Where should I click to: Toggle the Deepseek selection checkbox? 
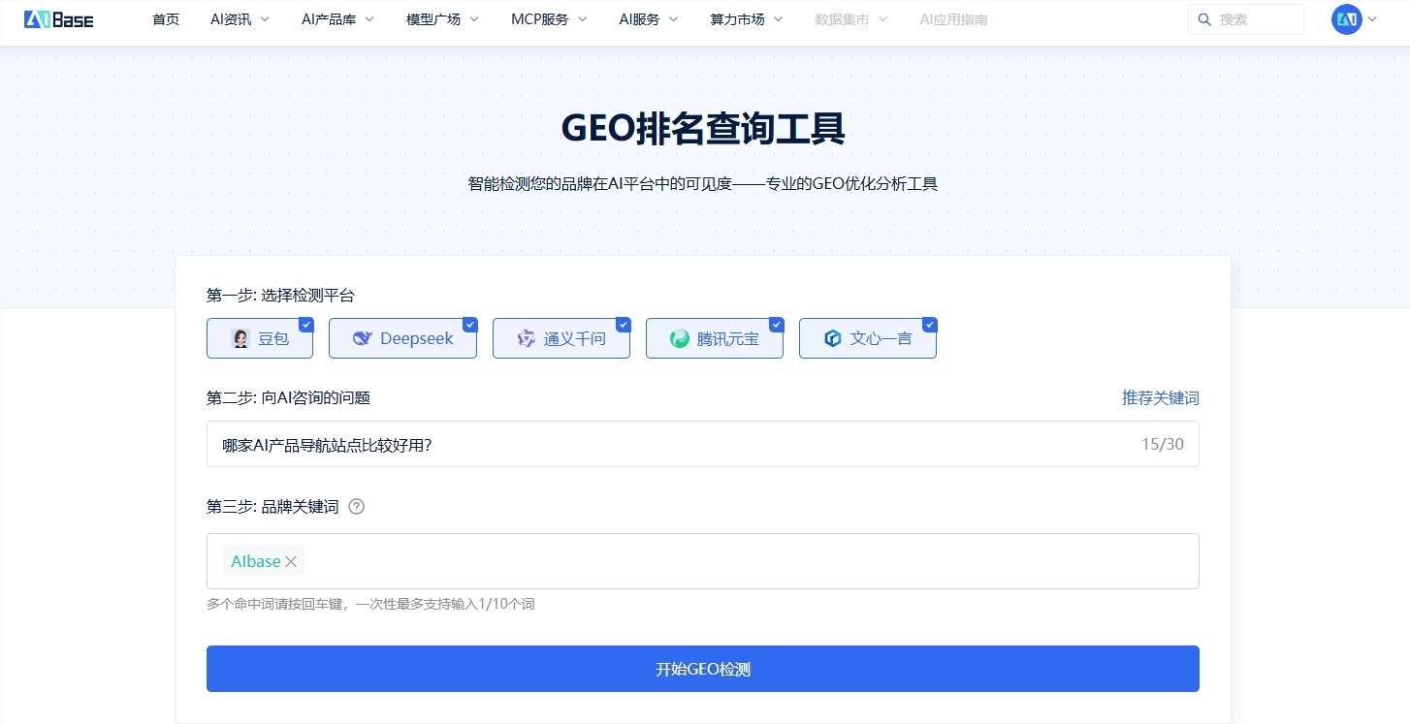(469, 325)
